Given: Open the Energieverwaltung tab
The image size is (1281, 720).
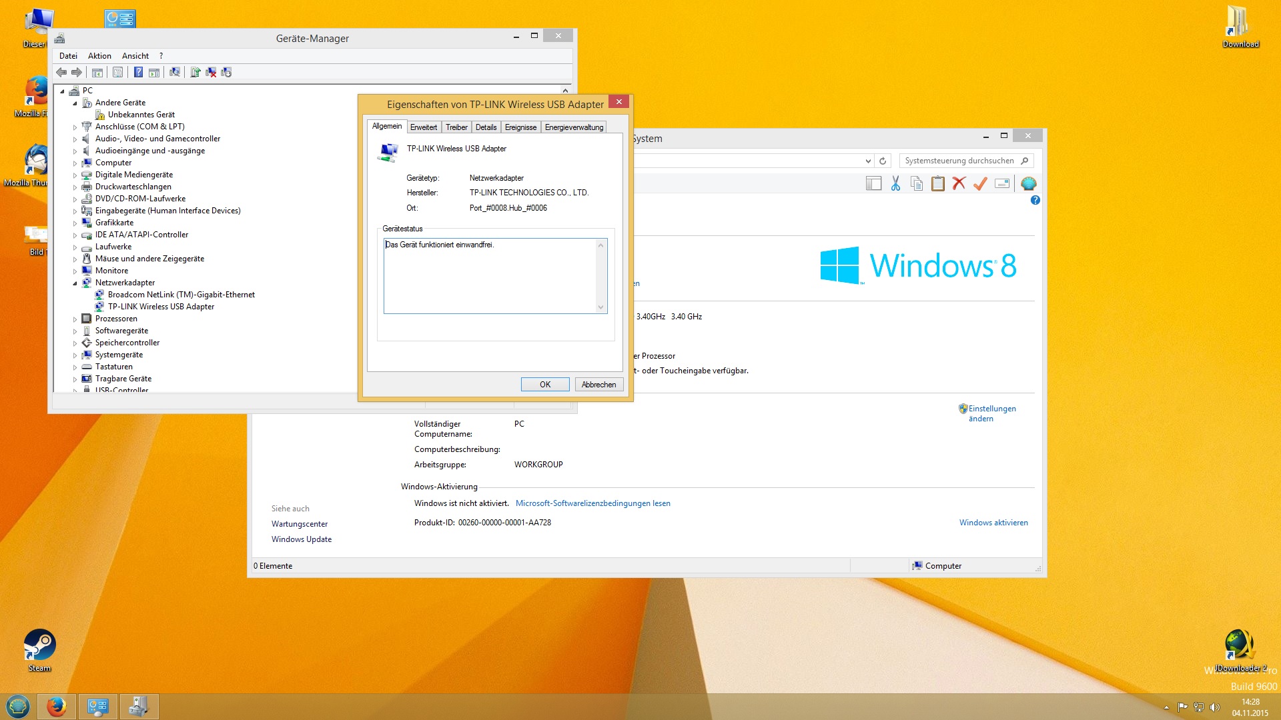Looking at the screenshot, I should point(573,127).
